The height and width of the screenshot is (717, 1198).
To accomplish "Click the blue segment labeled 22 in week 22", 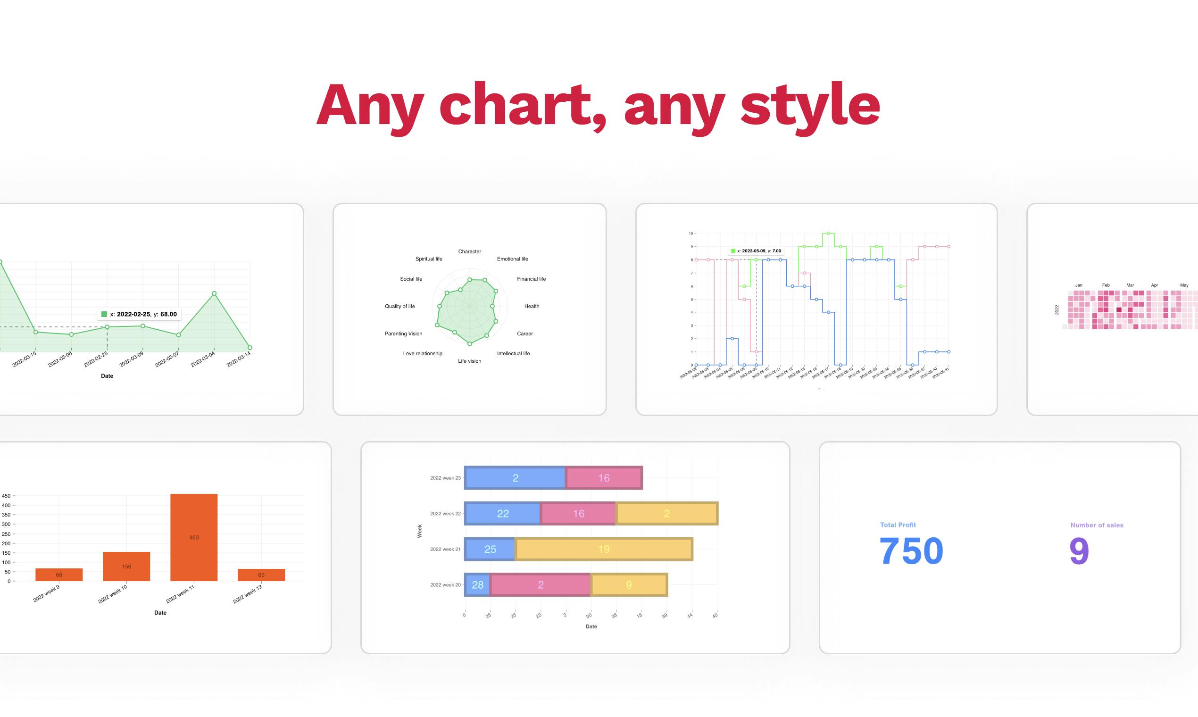I will (502, 514).
